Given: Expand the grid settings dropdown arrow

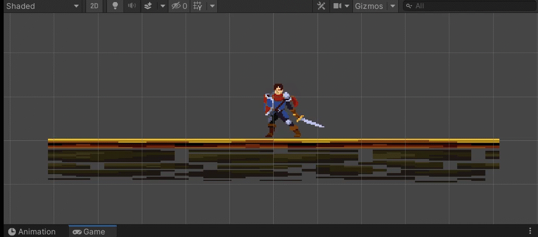Looking at the screenshot, I should (212, 6).
